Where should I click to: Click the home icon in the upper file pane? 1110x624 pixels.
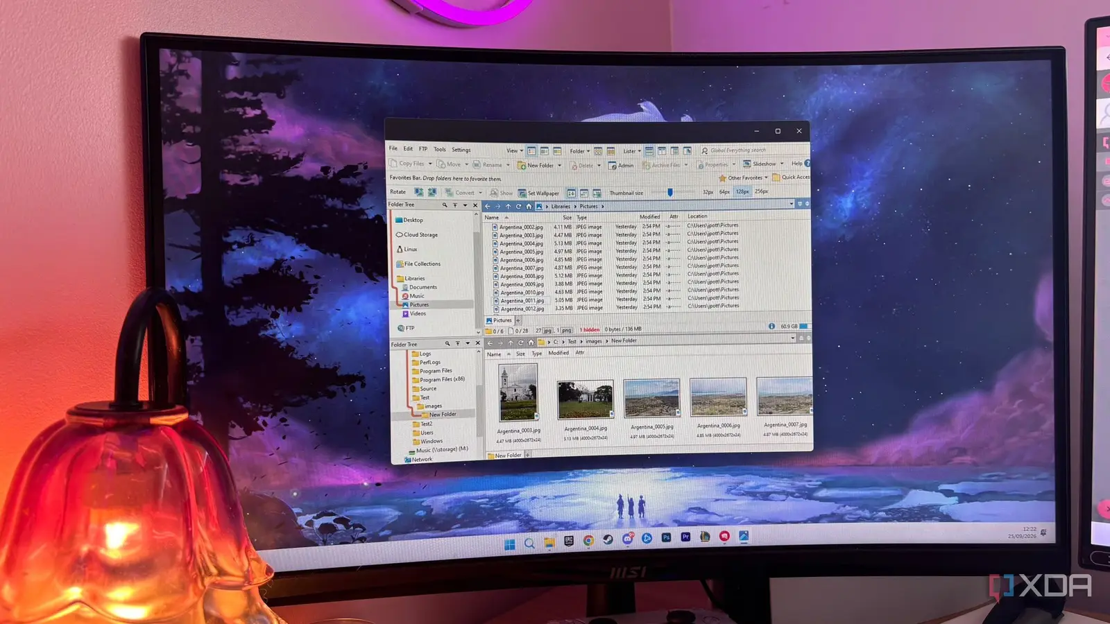coord(529,206)
